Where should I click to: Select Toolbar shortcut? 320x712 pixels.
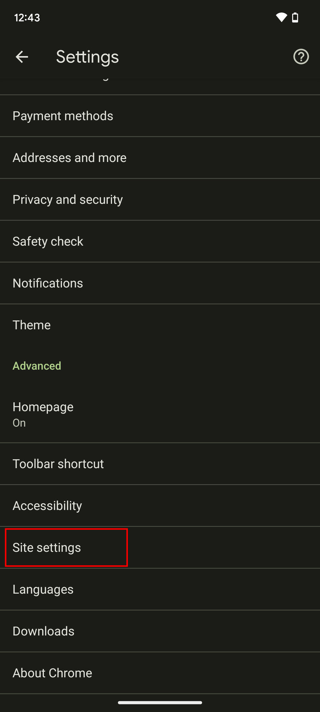[x=58, y=464]
